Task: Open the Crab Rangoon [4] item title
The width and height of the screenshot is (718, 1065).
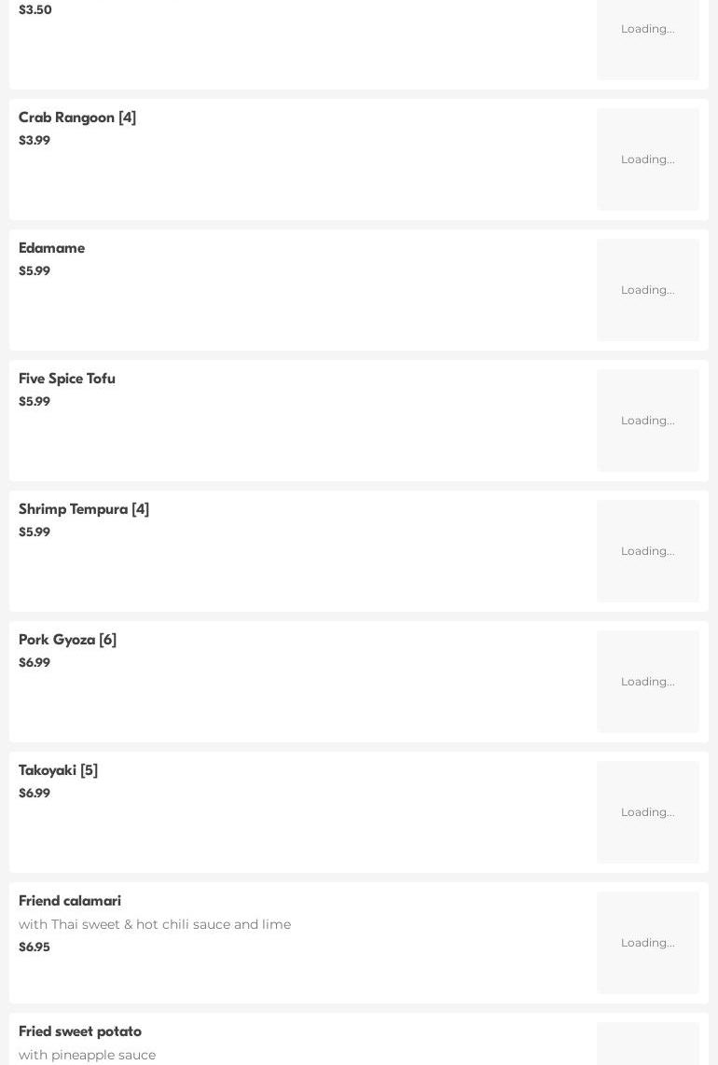Action: (77, 118)
